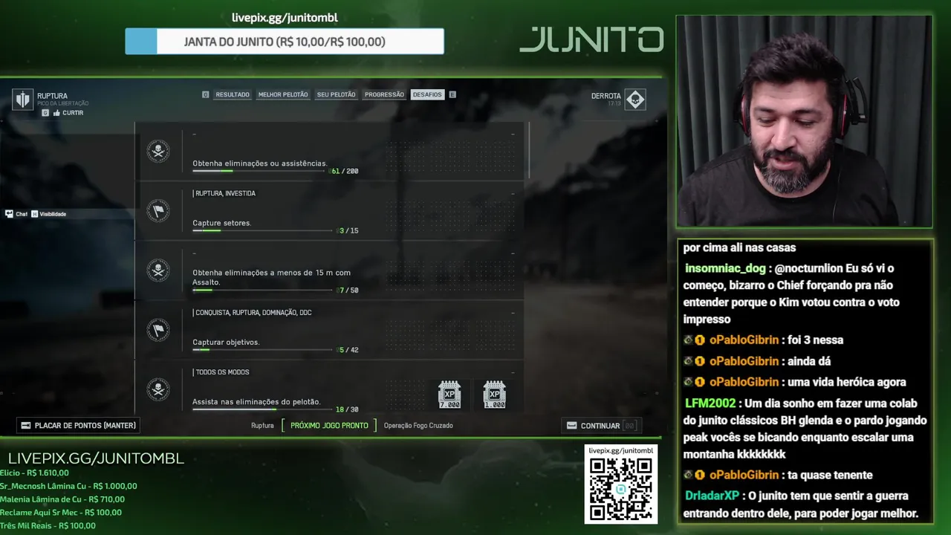Click flag icon beside 'Capture setores'
Image resolution: width=951 pixels, height=535 pixels.
tap(158, 211)
